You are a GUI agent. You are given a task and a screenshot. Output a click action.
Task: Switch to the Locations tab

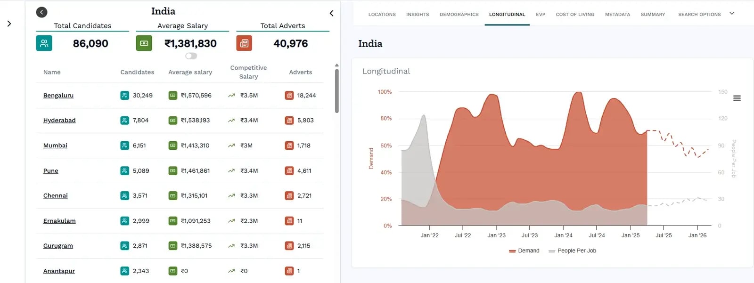point(382,15)
